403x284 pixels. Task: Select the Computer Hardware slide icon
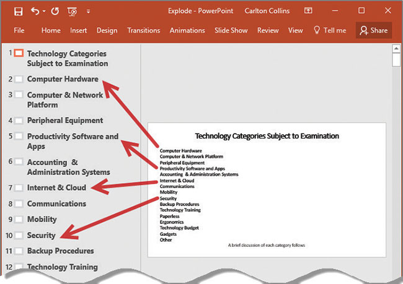tap(19, 79)
